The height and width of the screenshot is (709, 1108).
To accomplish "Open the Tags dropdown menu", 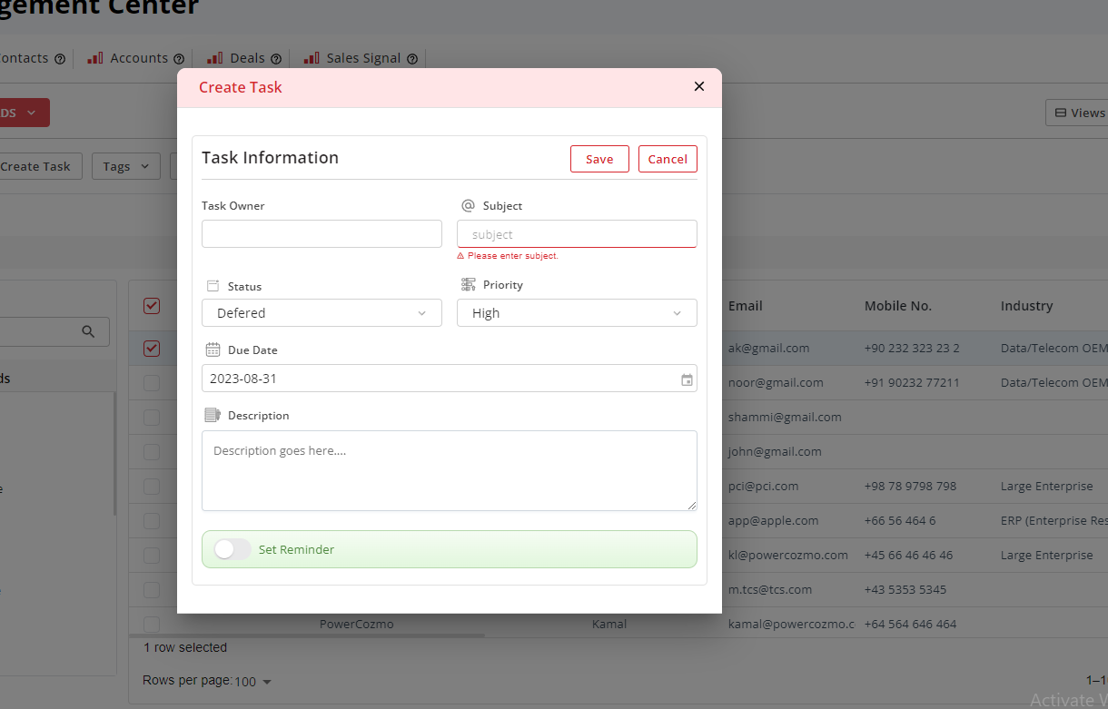I will pos(125,166).
